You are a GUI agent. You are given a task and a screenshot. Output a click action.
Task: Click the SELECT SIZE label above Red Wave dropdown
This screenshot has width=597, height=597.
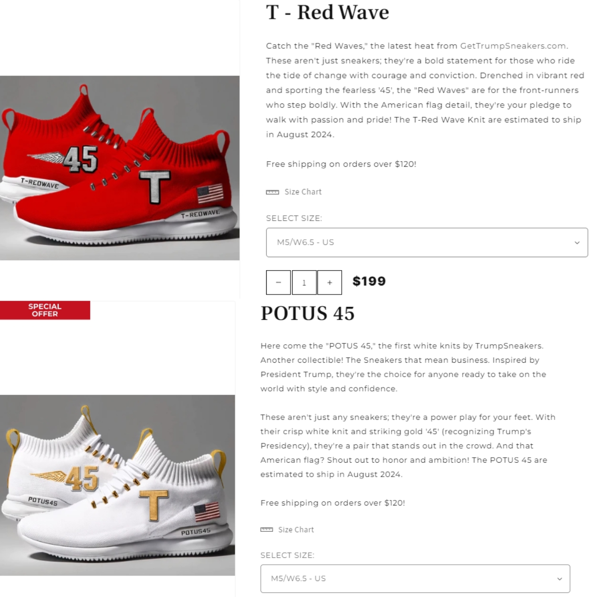pyautogui.click(x=294, y=218)
